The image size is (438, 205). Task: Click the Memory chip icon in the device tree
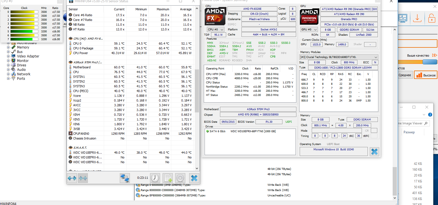tap(13, 47)
